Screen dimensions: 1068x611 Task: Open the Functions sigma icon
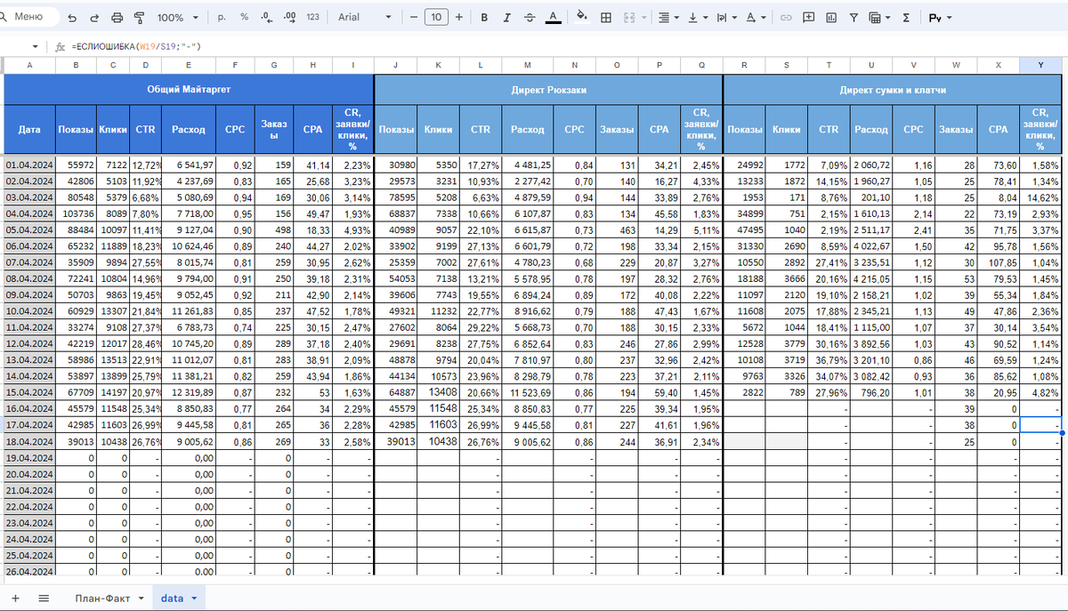[x=906, y=17]
